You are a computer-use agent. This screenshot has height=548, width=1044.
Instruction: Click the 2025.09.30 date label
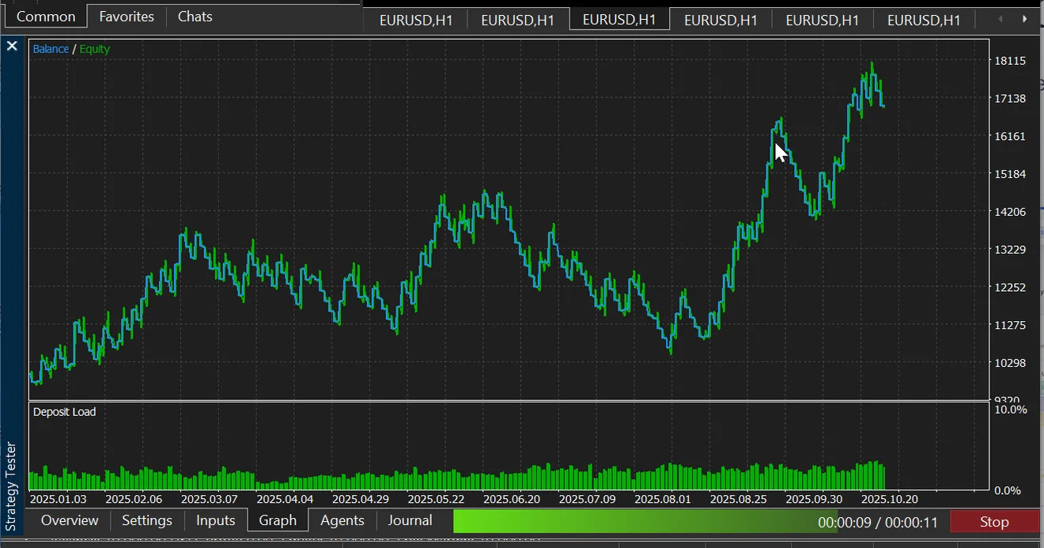coord(814,499)
